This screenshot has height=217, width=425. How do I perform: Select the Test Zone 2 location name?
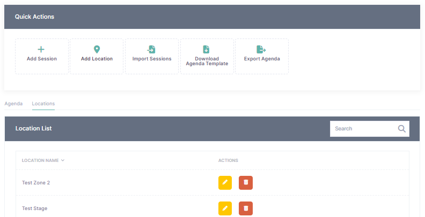pos(36,183)
